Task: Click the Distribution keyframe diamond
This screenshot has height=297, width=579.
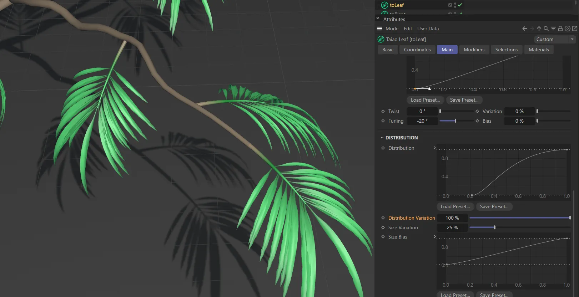Action: point(383,148)
